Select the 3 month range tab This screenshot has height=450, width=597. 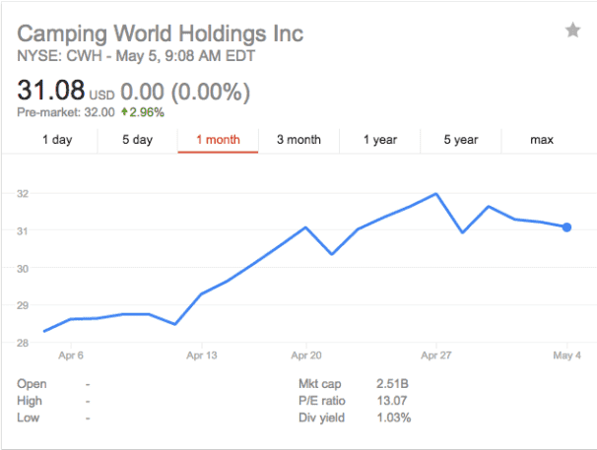pos(298,140)
